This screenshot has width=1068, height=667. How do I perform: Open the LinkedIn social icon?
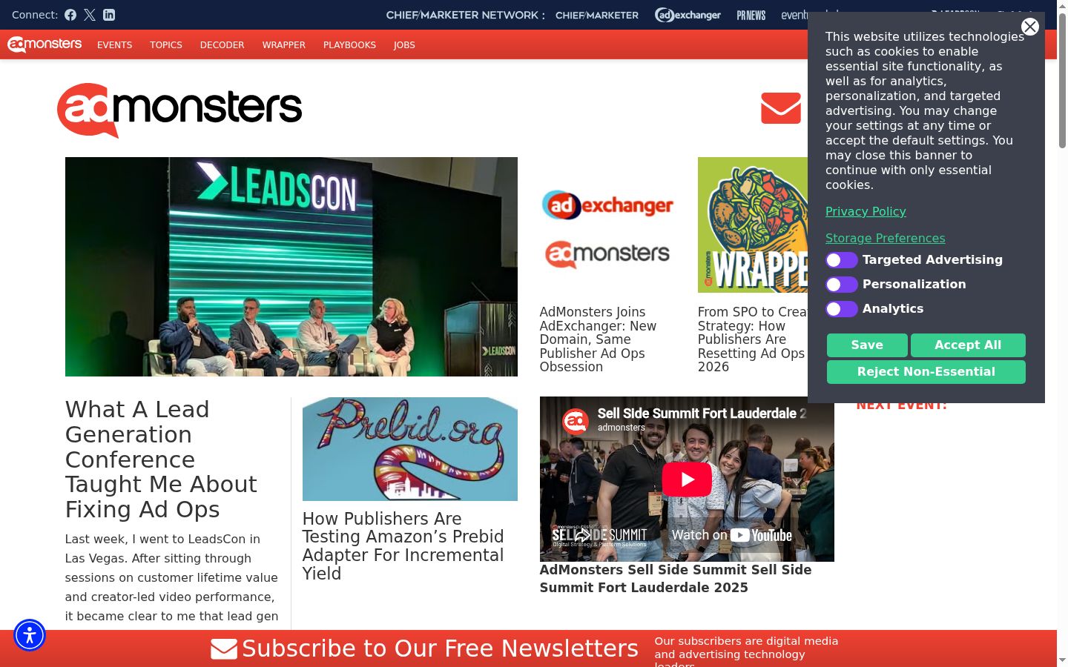[109, 15]
